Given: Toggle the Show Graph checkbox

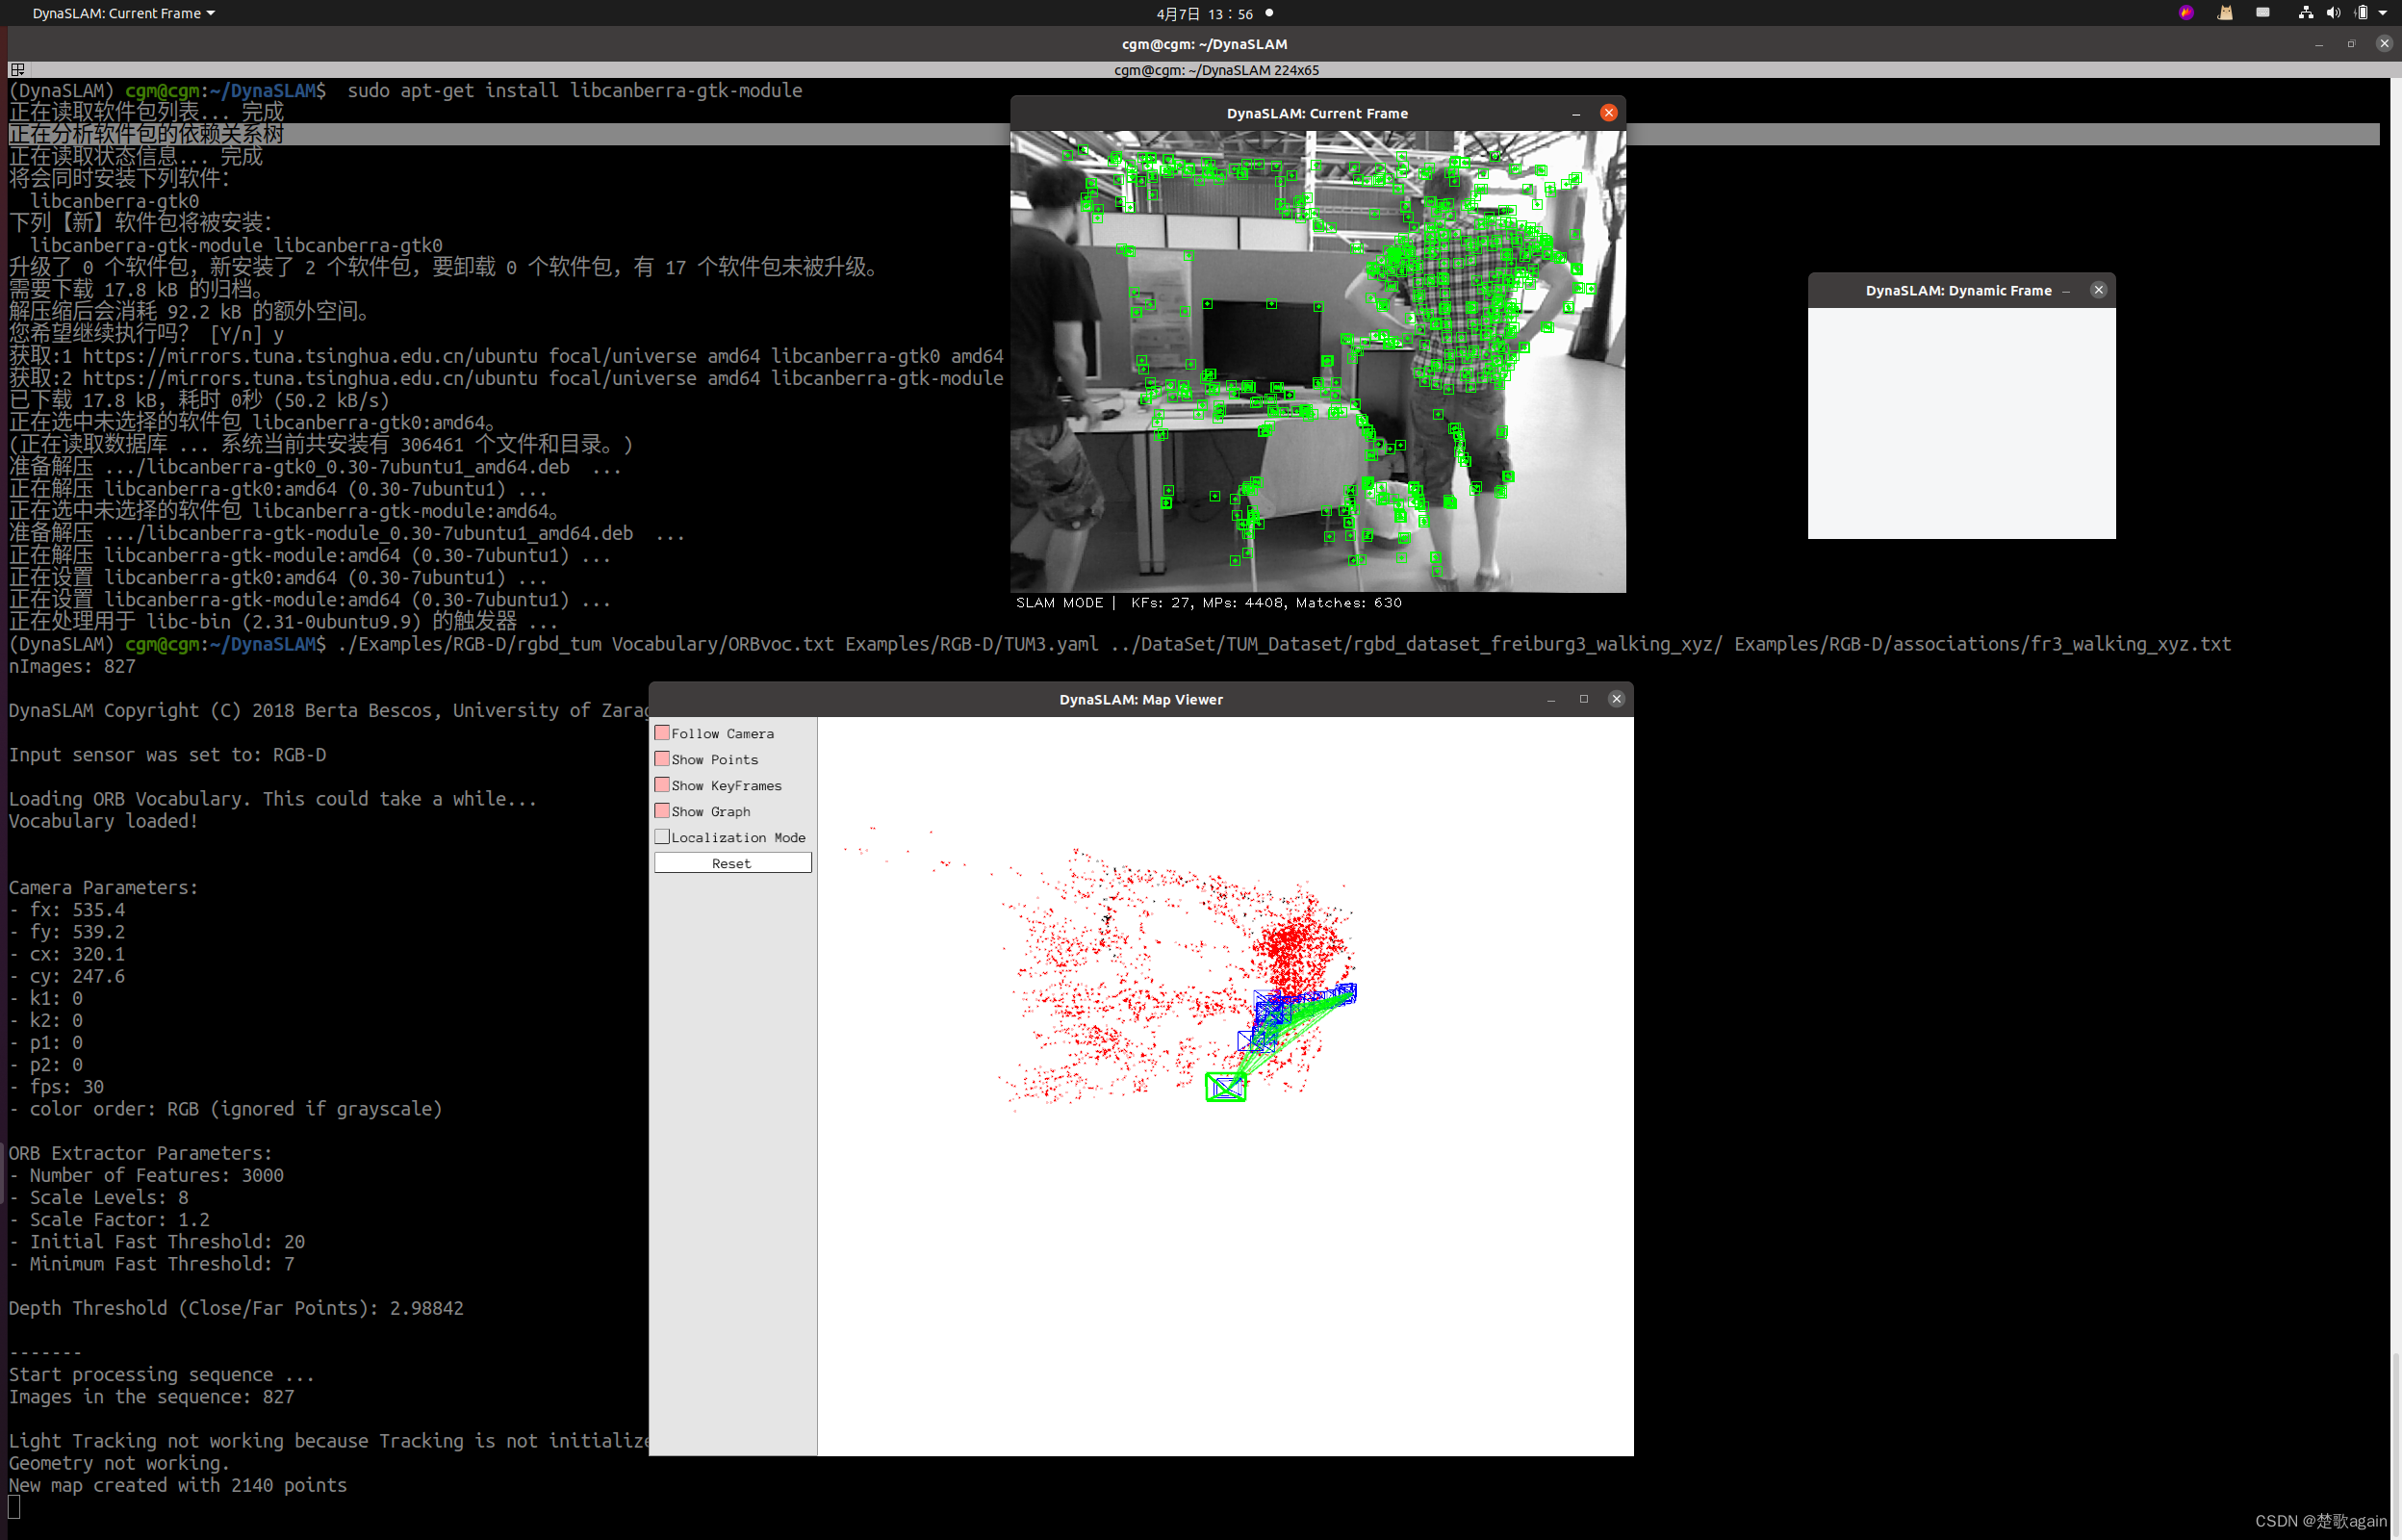Looking at the screenshot, I should 662,811.
